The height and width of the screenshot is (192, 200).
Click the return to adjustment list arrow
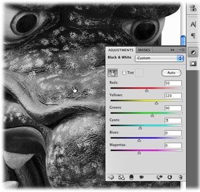click(111, 177)
